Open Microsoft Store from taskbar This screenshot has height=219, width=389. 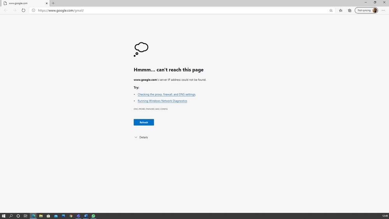pyautogui.click(x=48, y=216)
